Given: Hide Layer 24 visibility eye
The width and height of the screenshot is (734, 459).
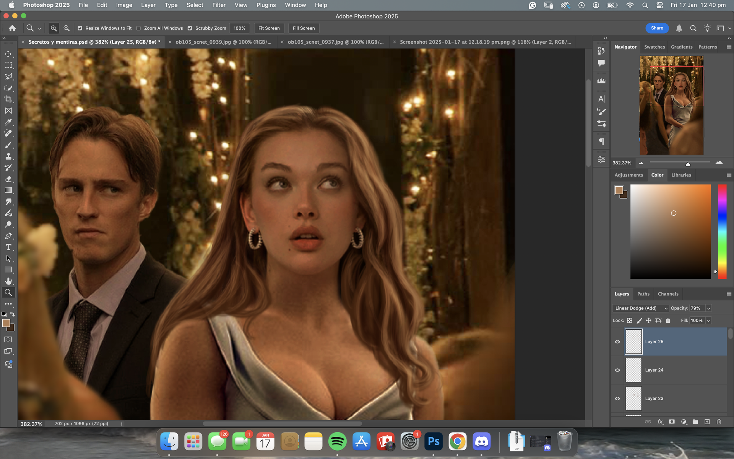Looking at the screenshot, I should coord(617,370).
